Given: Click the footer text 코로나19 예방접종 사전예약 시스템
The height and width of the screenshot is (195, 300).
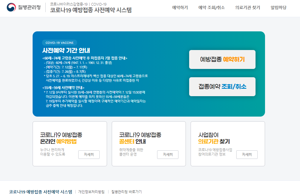Looking at the screenshot, I should click(41, 192).
